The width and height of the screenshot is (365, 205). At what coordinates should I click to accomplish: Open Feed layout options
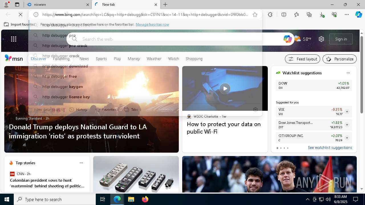[303, 59]
